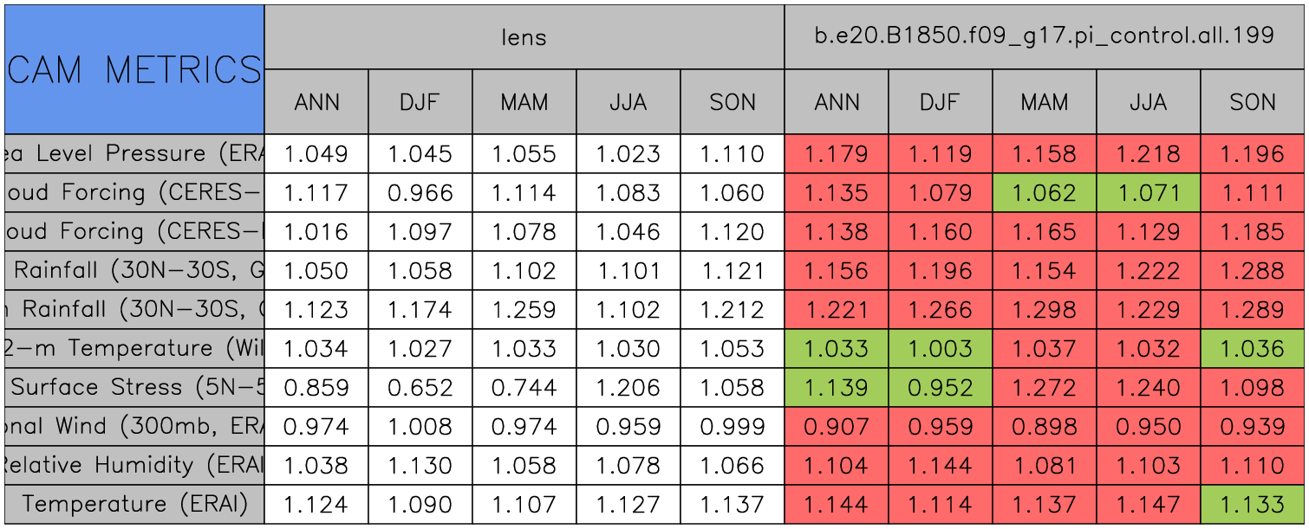This screenshot has width=1309, height=529.
Task: Click the MAM header under the pi_control group
Action: coord(1045,102)
